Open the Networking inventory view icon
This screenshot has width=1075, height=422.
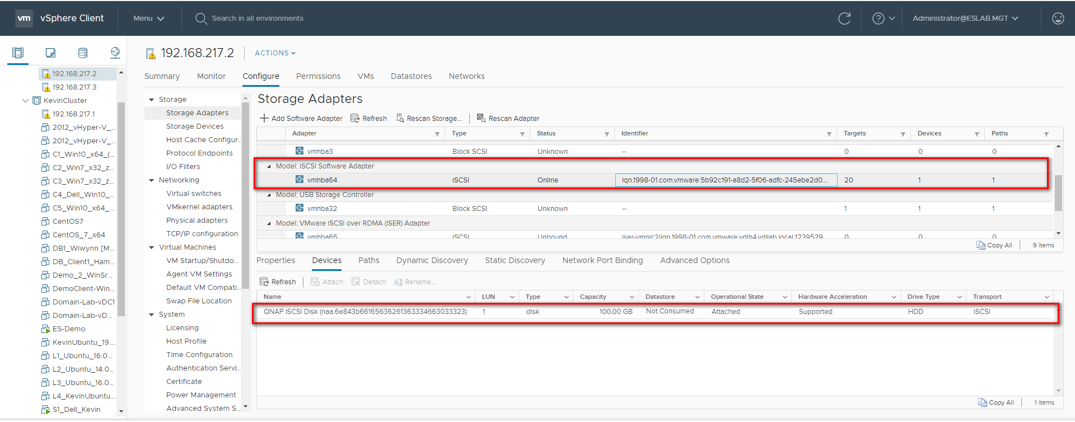click(x=115, y=53)
